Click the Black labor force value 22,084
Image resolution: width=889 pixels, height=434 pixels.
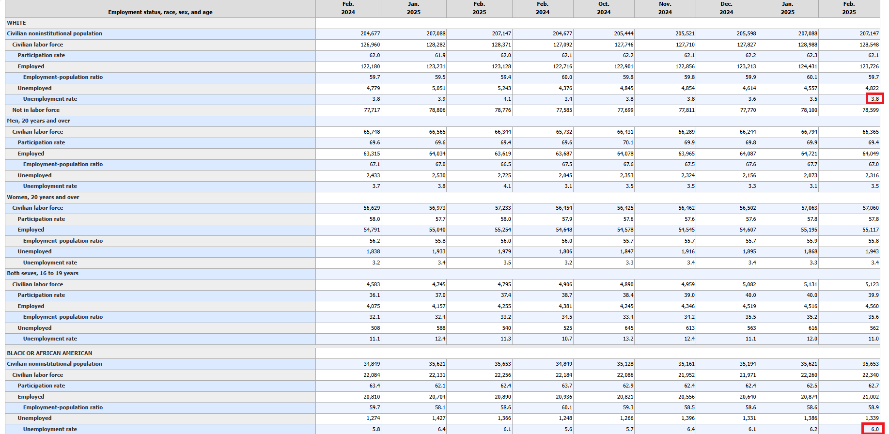click(x=372, y=375)
